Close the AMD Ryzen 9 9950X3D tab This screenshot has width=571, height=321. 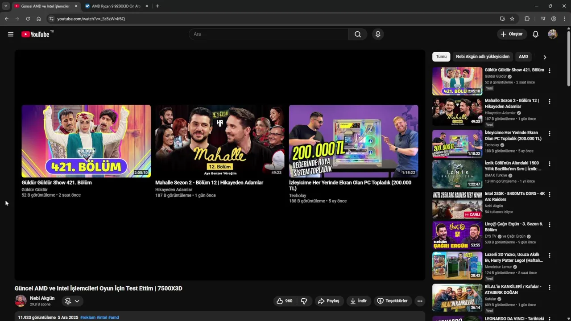147,6
